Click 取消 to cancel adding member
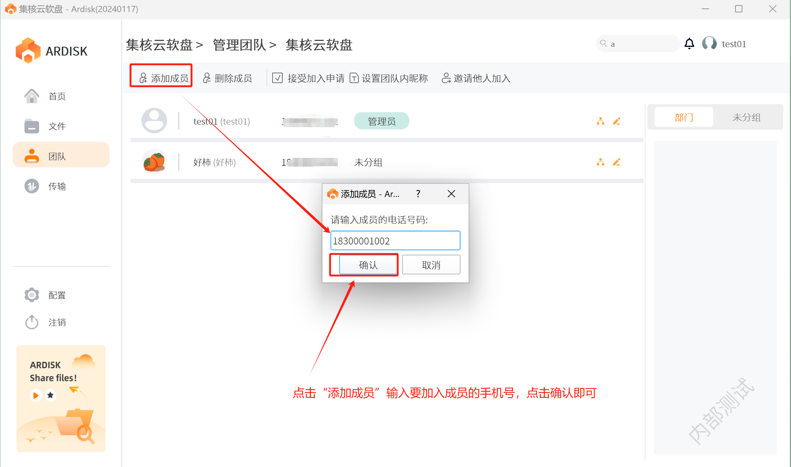 point(431,265)
